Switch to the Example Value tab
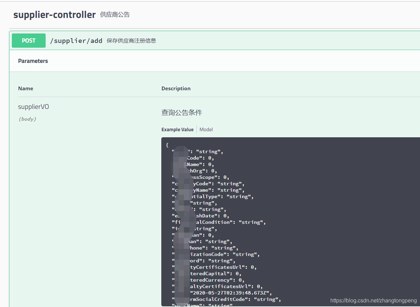The image size is (420, 307). 177,129
